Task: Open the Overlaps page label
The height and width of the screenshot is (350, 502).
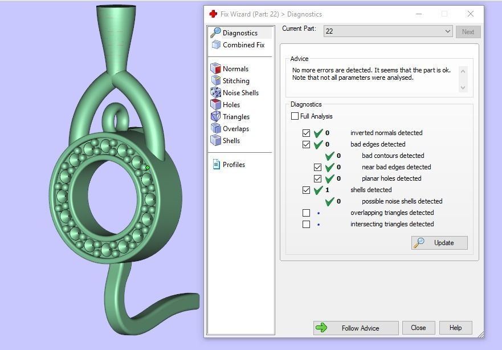Action: (236, 129)
